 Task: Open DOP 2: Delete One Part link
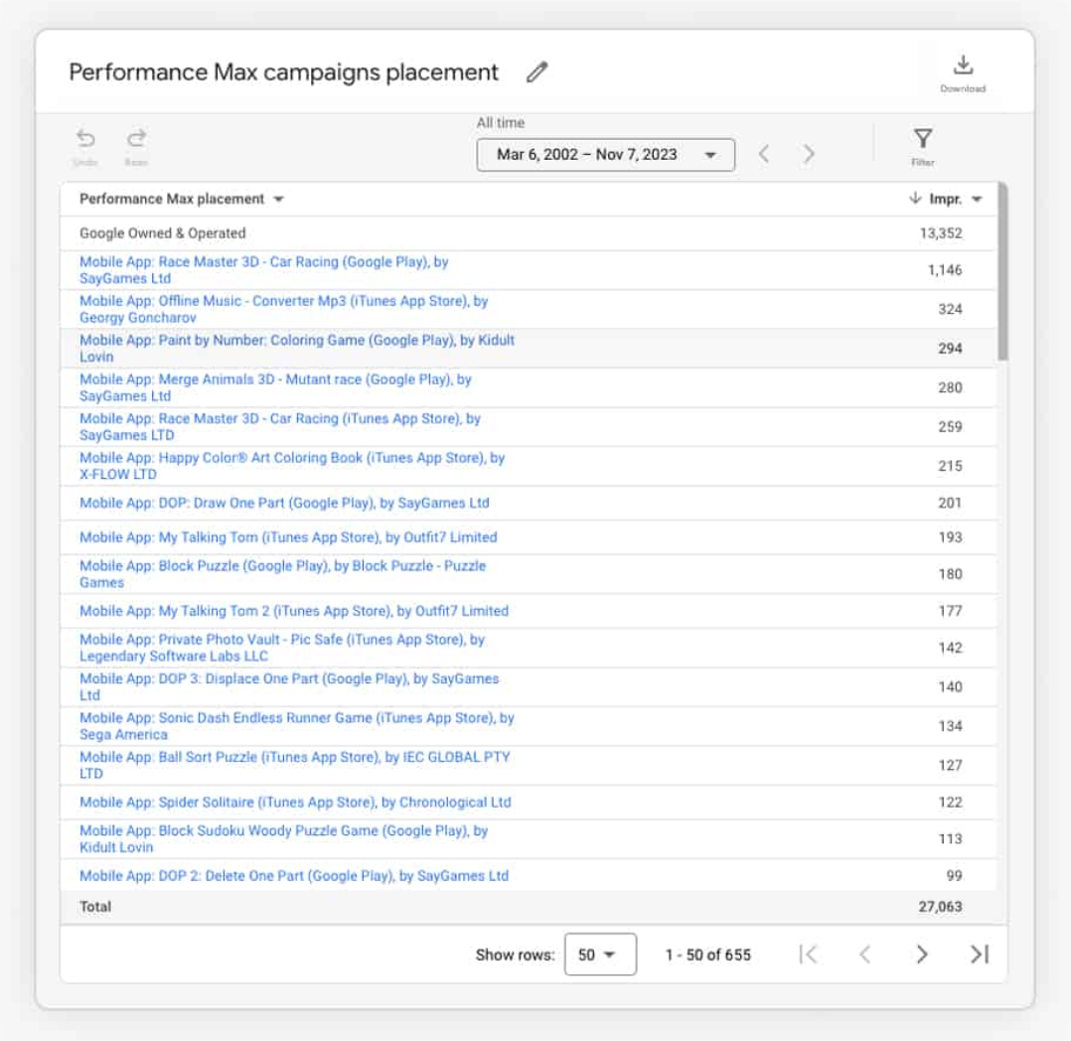tap(294, 876)
